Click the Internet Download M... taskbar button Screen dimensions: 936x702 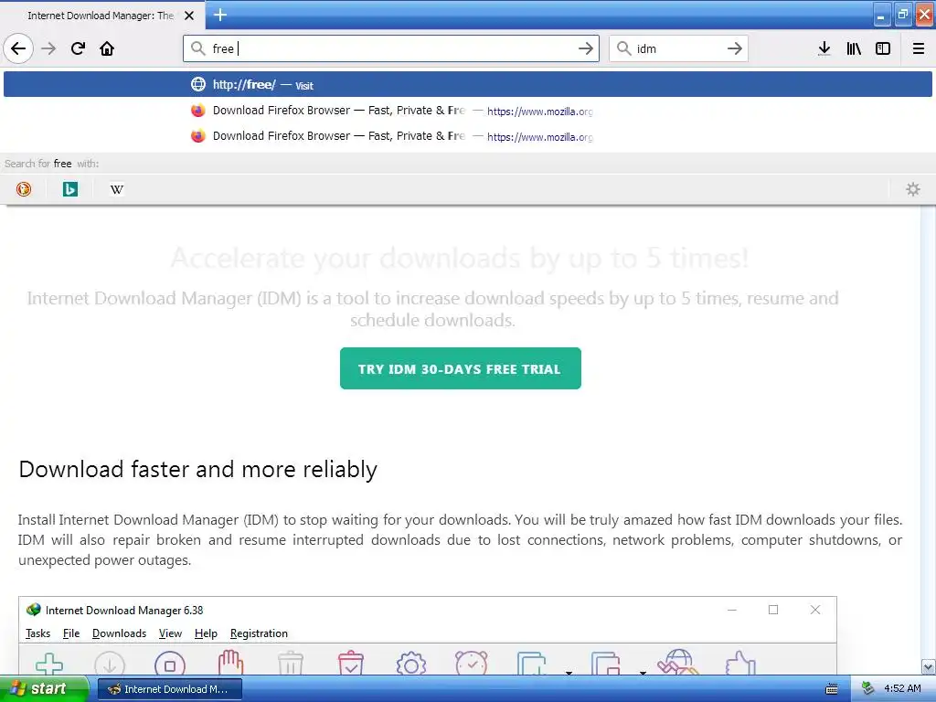tap(169, 689)
